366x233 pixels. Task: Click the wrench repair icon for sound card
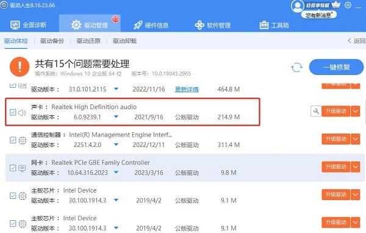point(316,111)
